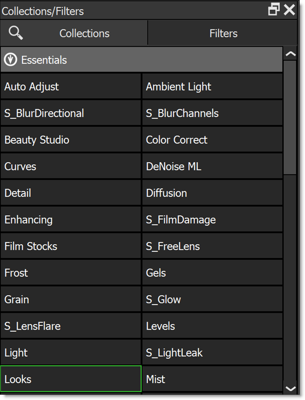This screenshot has width=305, height=400.
Task: Switch to the Collections tab
Action: coord(84,33)
